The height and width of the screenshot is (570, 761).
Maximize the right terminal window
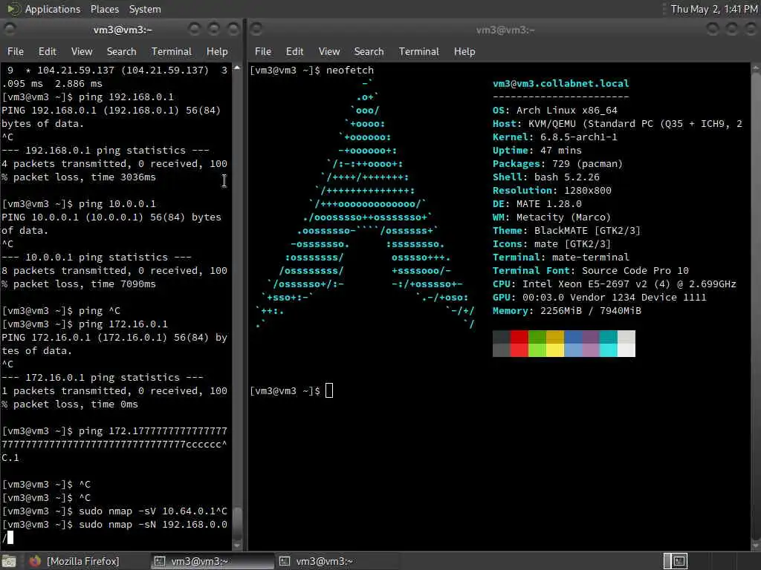pyautogui.click(x=732, y=29)
